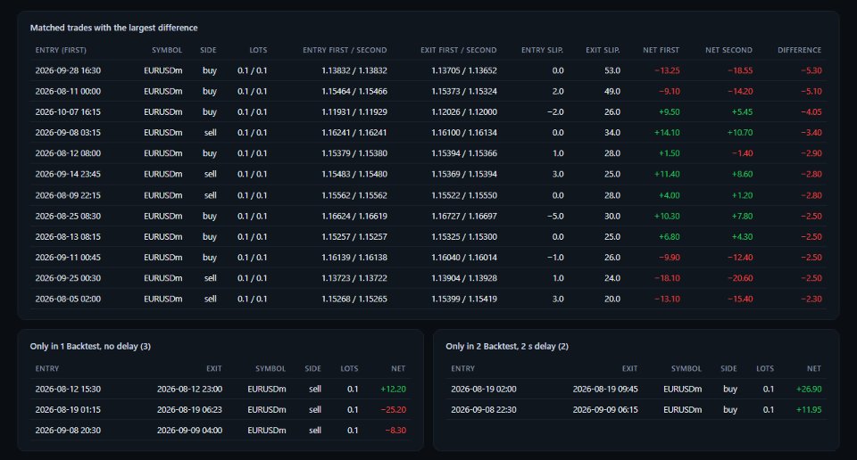The image size is (857, 460).
Task: Click the 'Only in 2 Backtest, 2 s delay (2)' heading
Action: 507,347
